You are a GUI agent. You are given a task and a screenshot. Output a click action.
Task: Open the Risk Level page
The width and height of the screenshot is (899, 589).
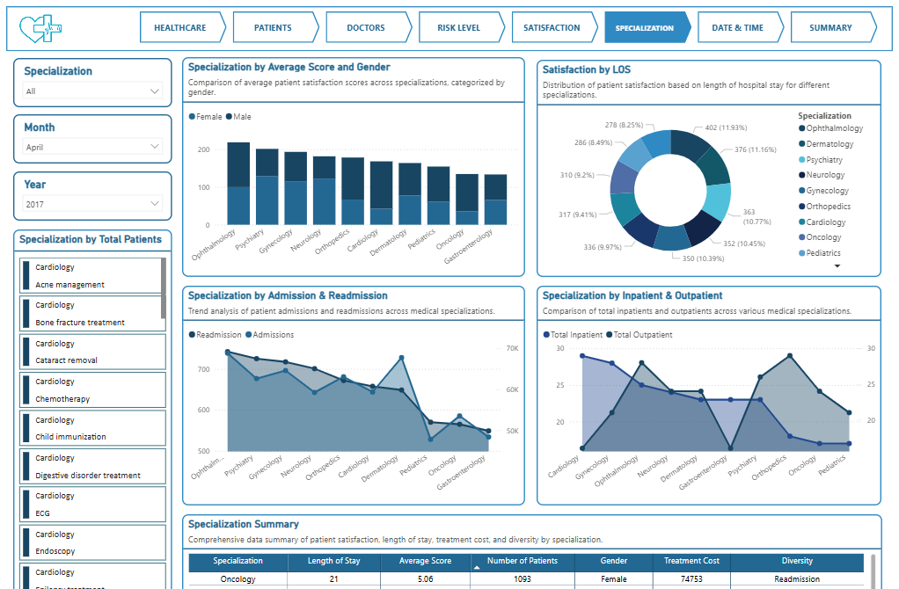pos(458,28)
